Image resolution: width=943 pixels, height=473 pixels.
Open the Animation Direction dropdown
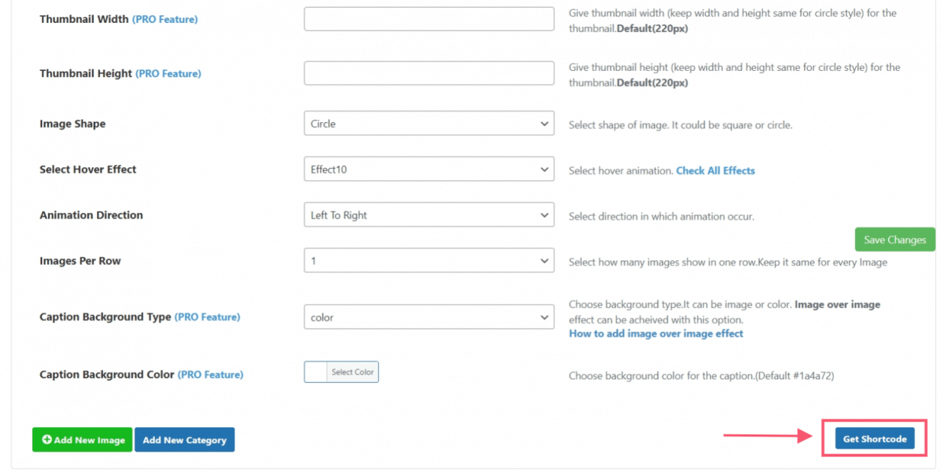click(x=429, y=214)
